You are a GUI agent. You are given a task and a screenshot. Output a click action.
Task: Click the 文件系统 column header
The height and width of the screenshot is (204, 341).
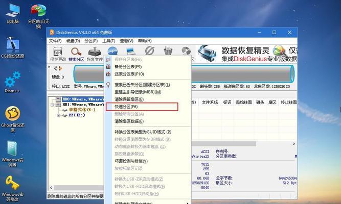[x=210, y=102]
